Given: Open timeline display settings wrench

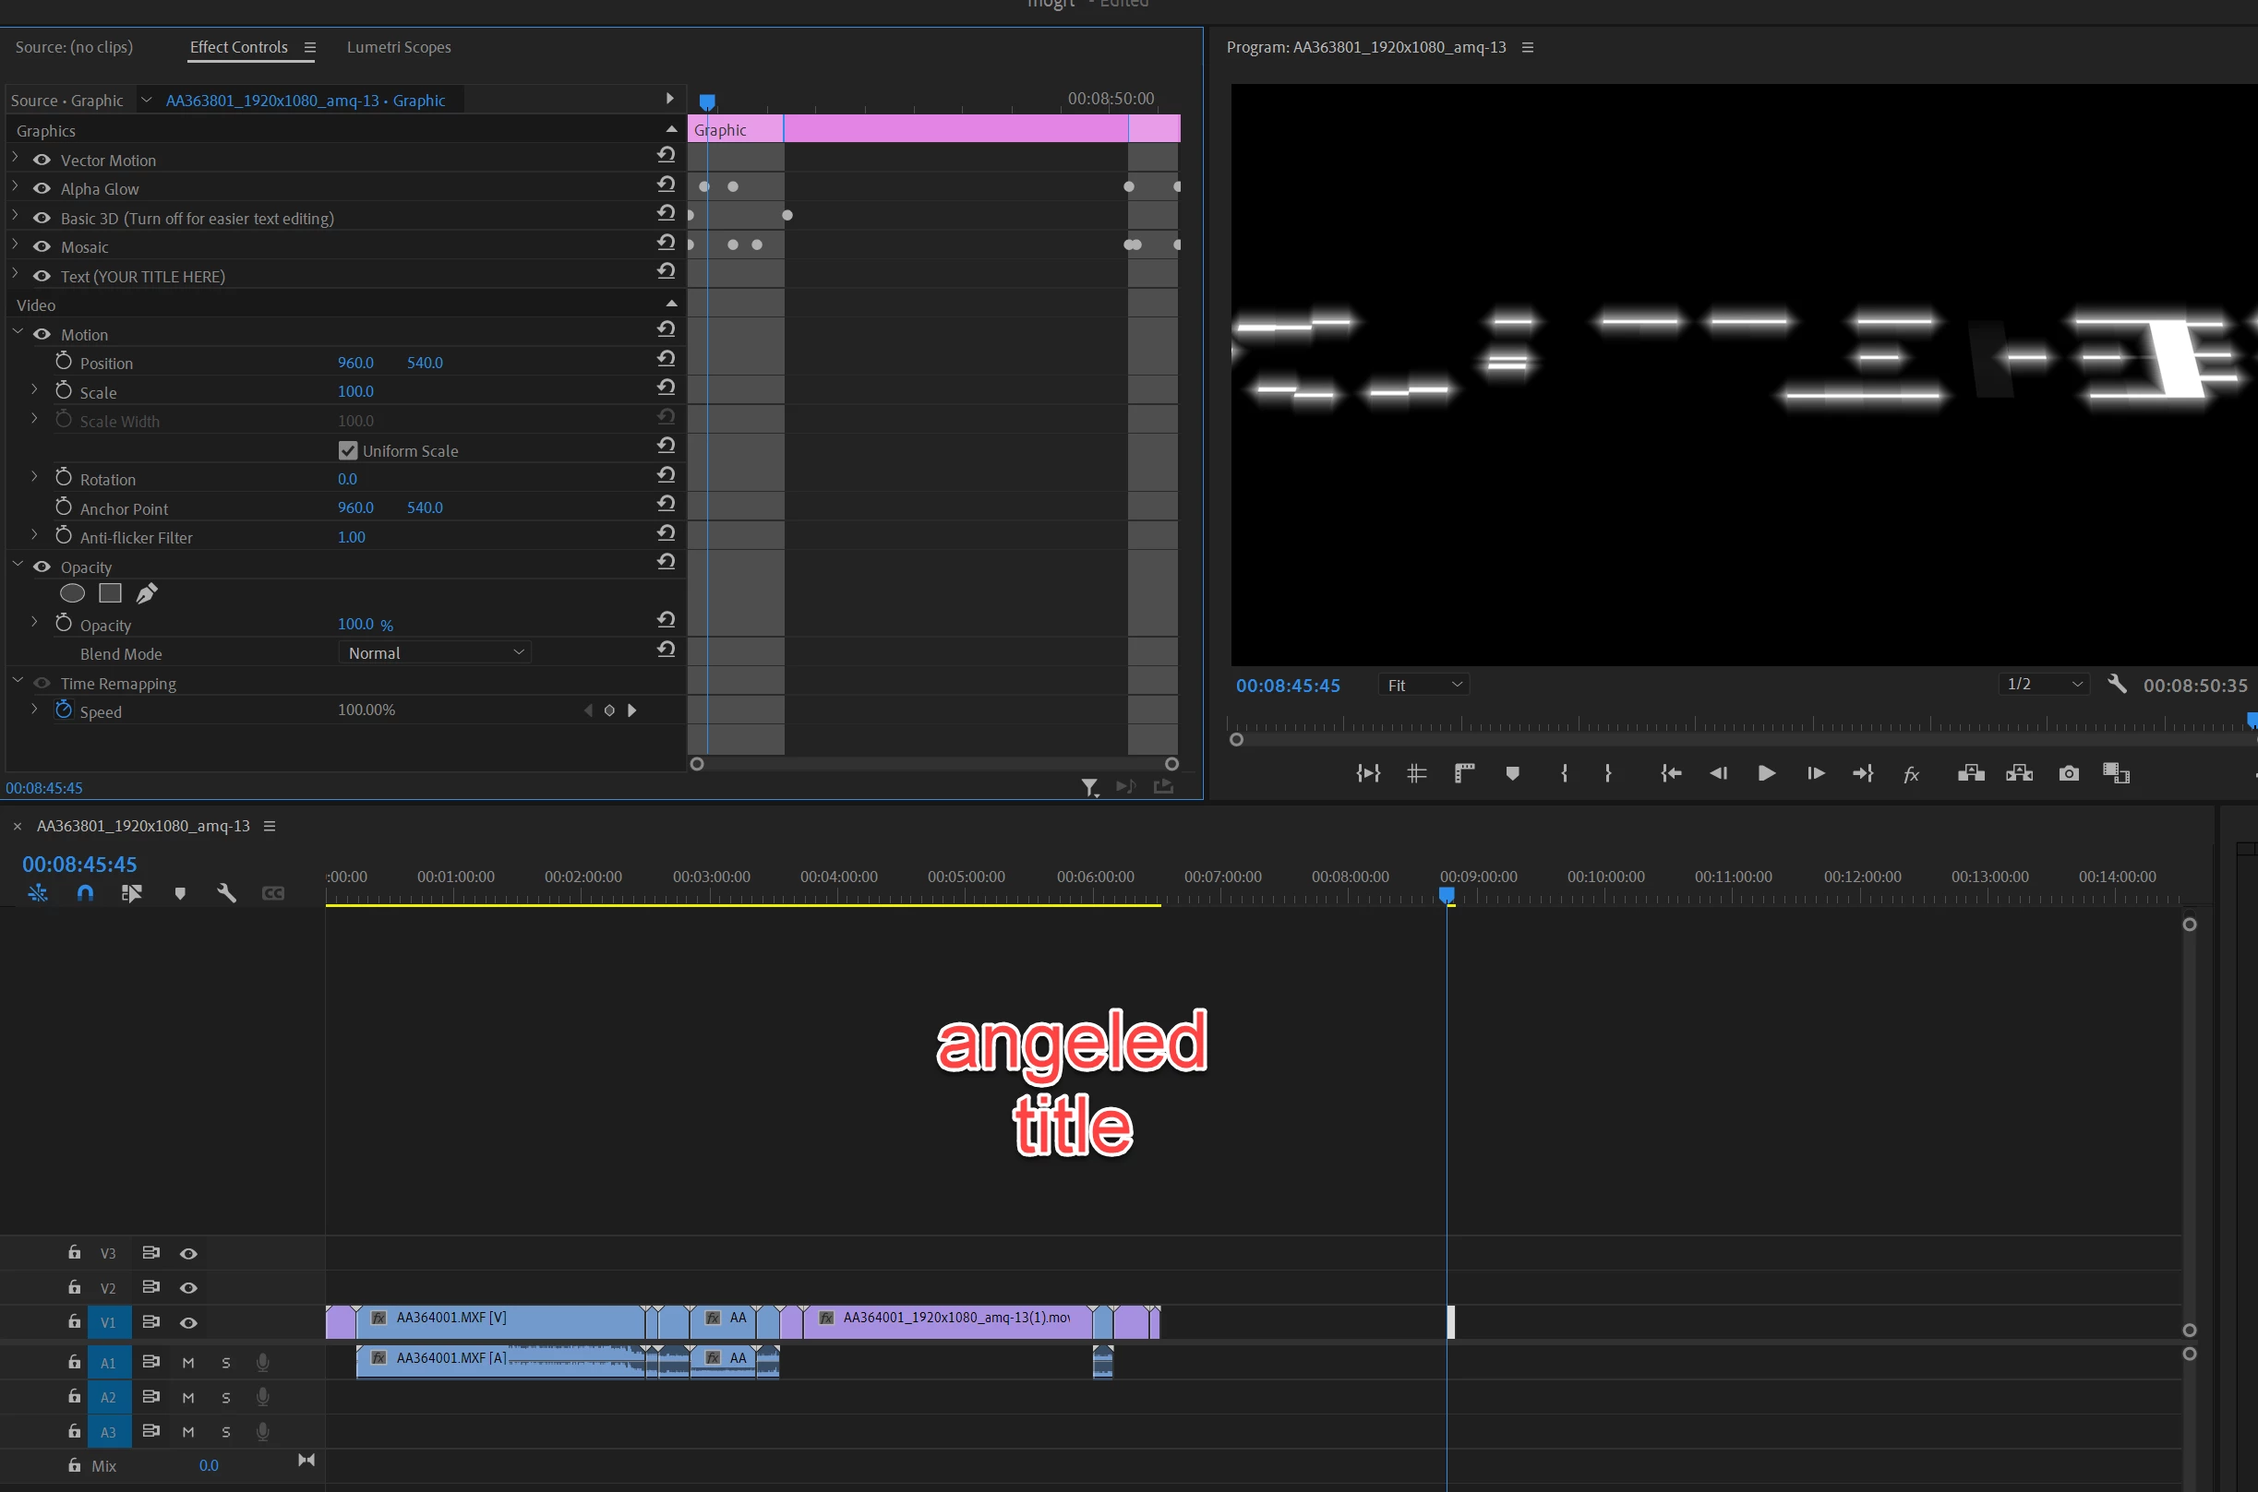Looking at the screenshot, I should [x=225, y=893].
